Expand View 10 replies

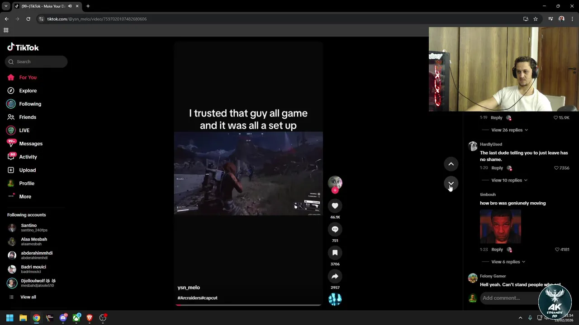pyautogui.click(x=509, y=180)
